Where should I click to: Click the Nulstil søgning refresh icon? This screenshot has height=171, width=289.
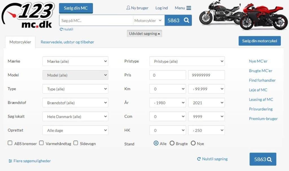199,159
